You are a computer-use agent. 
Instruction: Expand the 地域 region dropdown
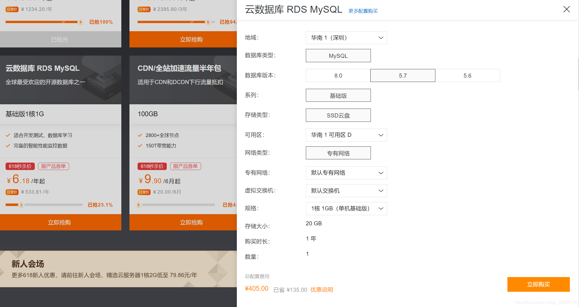(x=346, y=38)
